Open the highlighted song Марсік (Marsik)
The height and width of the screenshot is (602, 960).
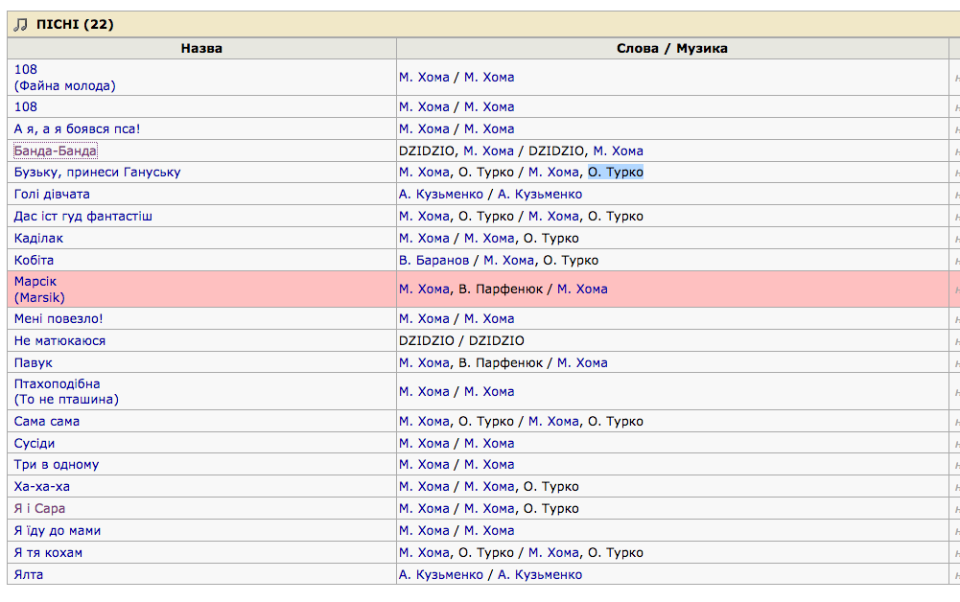(x=39, y=289)
